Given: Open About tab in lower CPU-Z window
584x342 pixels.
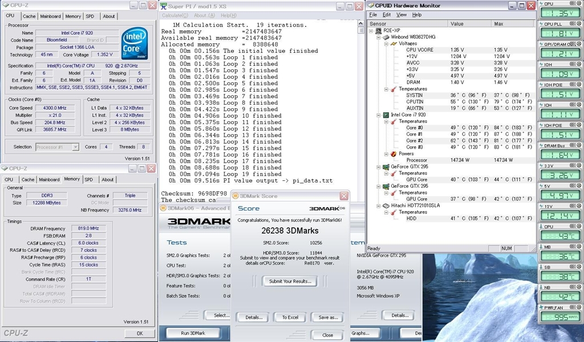Looking at the screenshot, I should coord(108,180).
